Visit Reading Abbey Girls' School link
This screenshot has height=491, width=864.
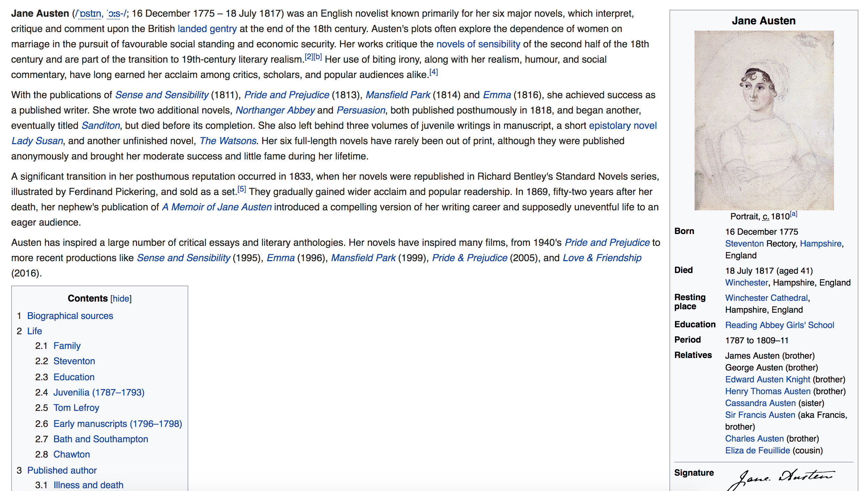[x=780, y=325]
